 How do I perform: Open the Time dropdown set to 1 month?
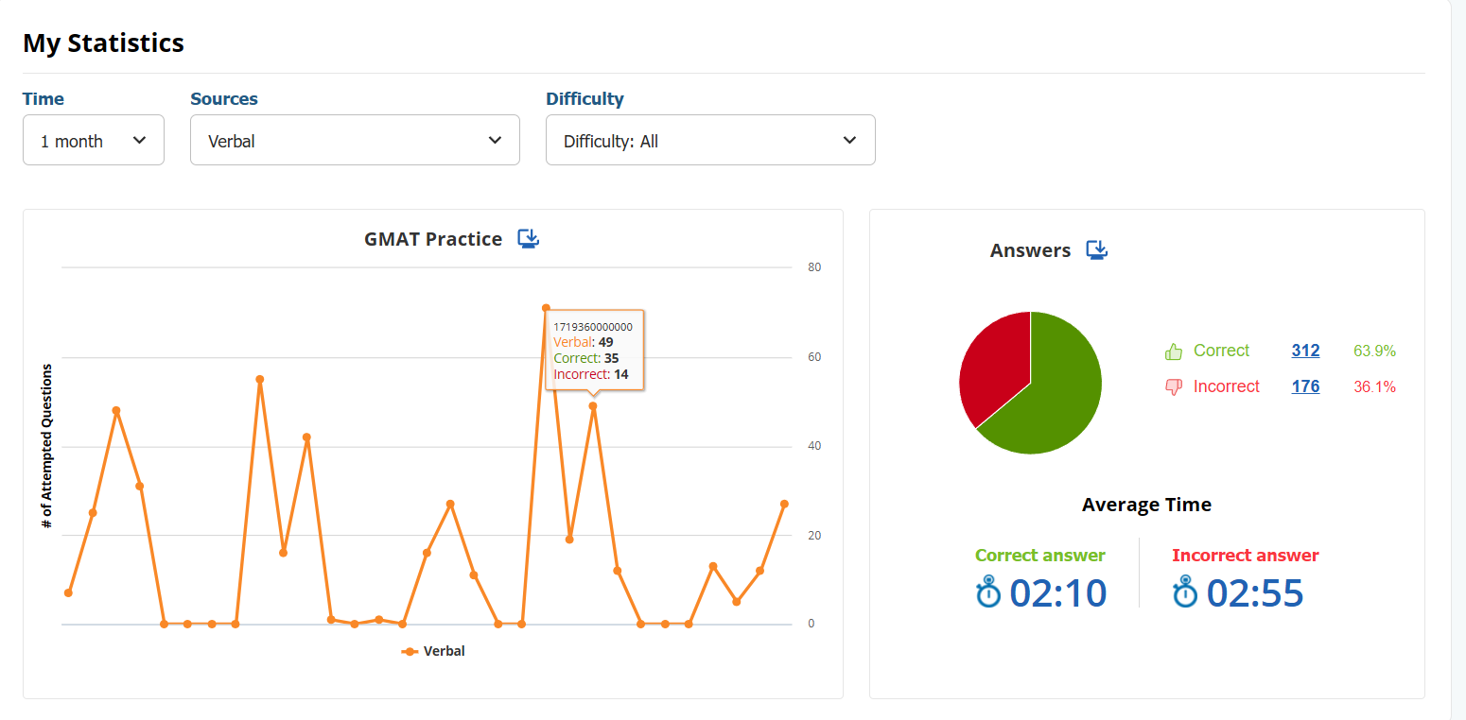click(x=94, y=141)
